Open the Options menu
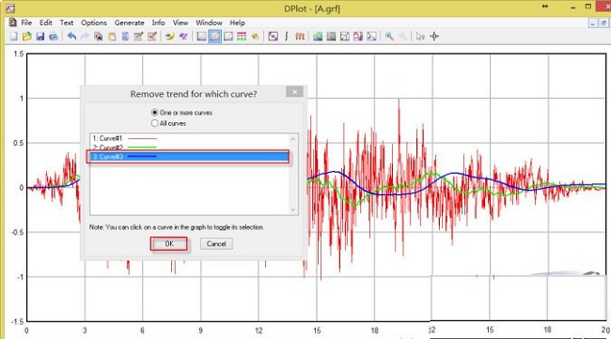This screenshot has height=339, width=611. click(x=94, y=23)
